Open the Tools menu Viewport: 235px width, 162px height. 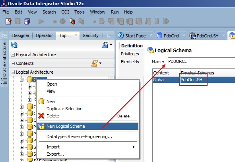(x=80, y=12)
